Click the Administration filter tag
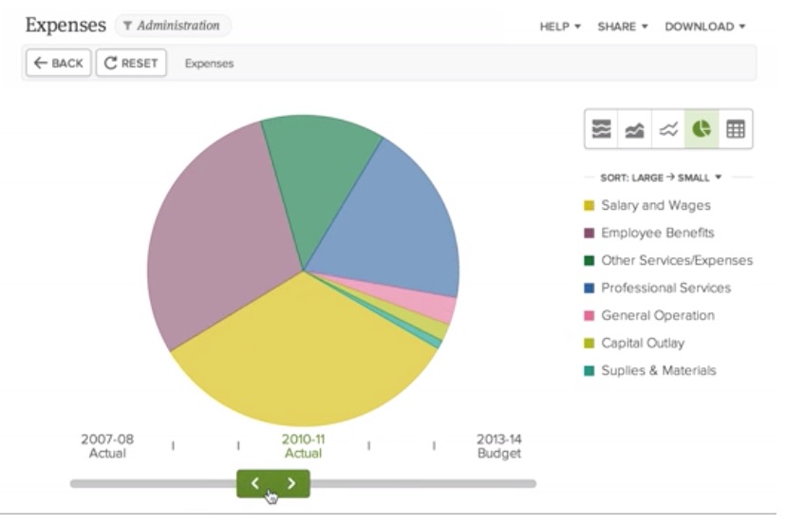The width and height of the screenshot is (786, 524). (173, 26)
